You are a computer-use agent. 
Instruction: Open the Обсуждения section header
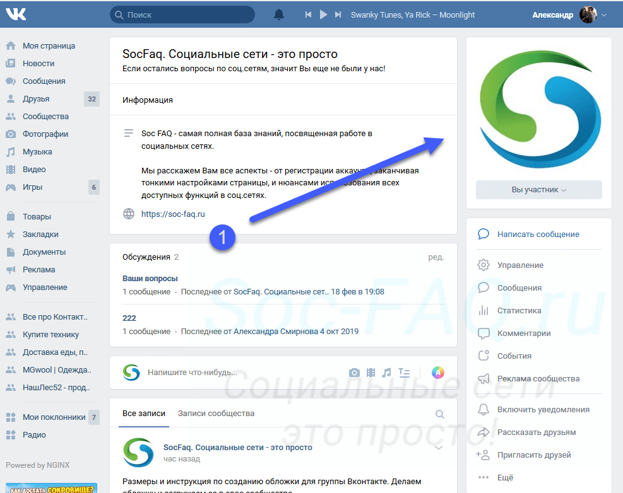(146, 257)
